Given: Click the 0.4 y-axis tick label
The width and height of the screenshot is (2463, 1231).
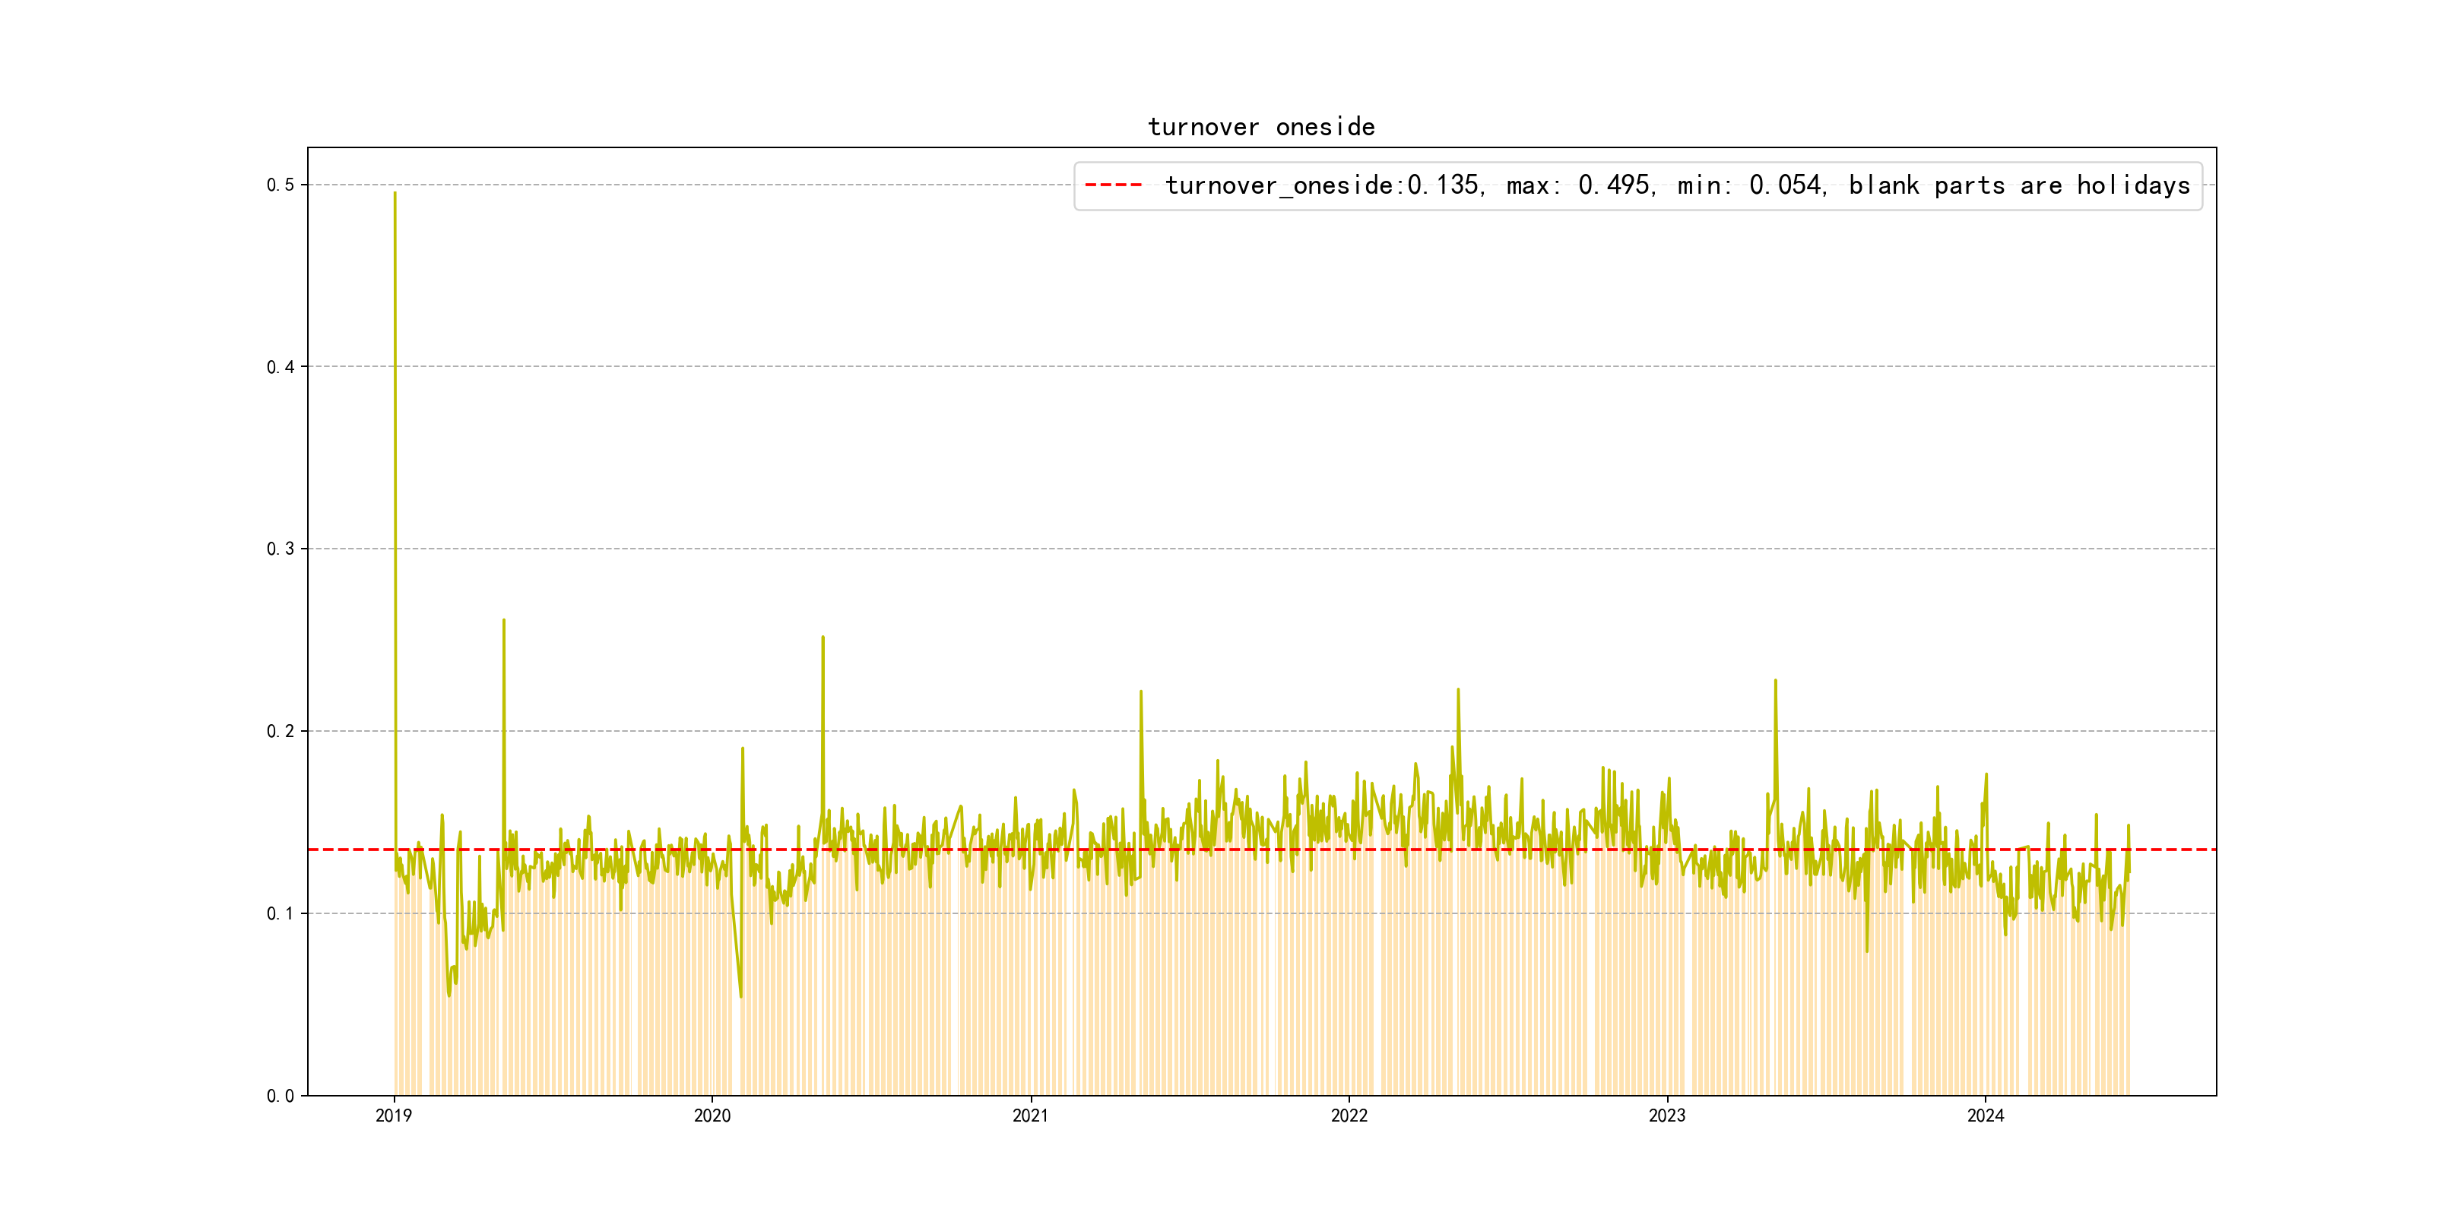Looking at the screenshot, I should 281,367.
